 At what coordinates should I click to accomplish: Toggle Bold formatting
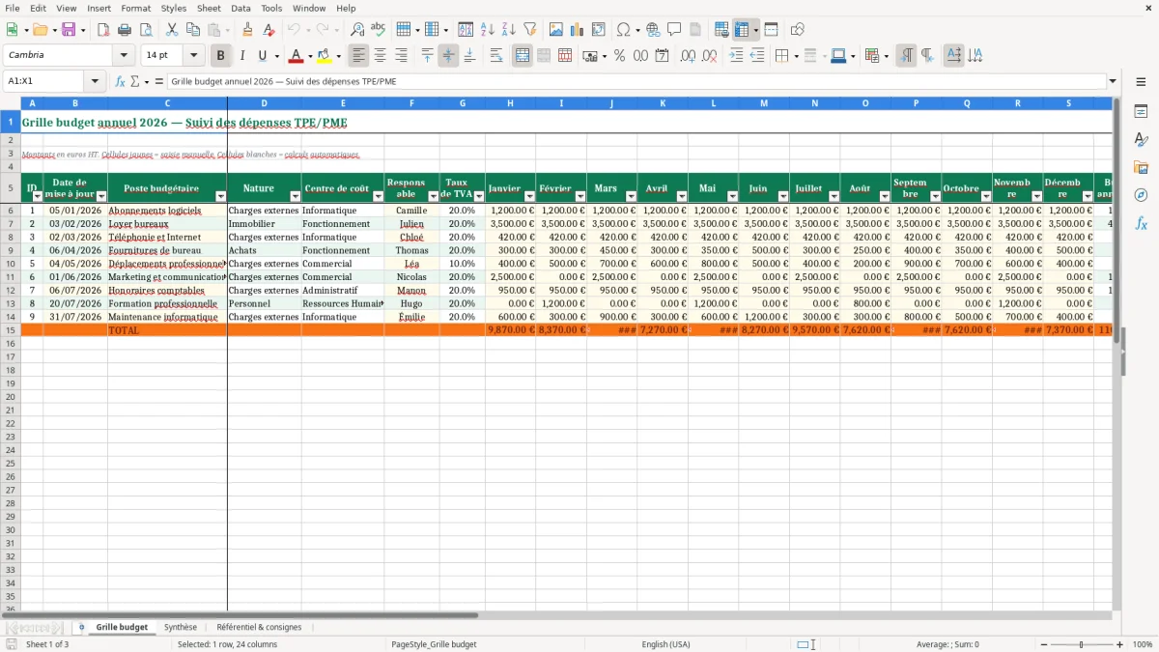pyautogui.click(x=221, y=56)
